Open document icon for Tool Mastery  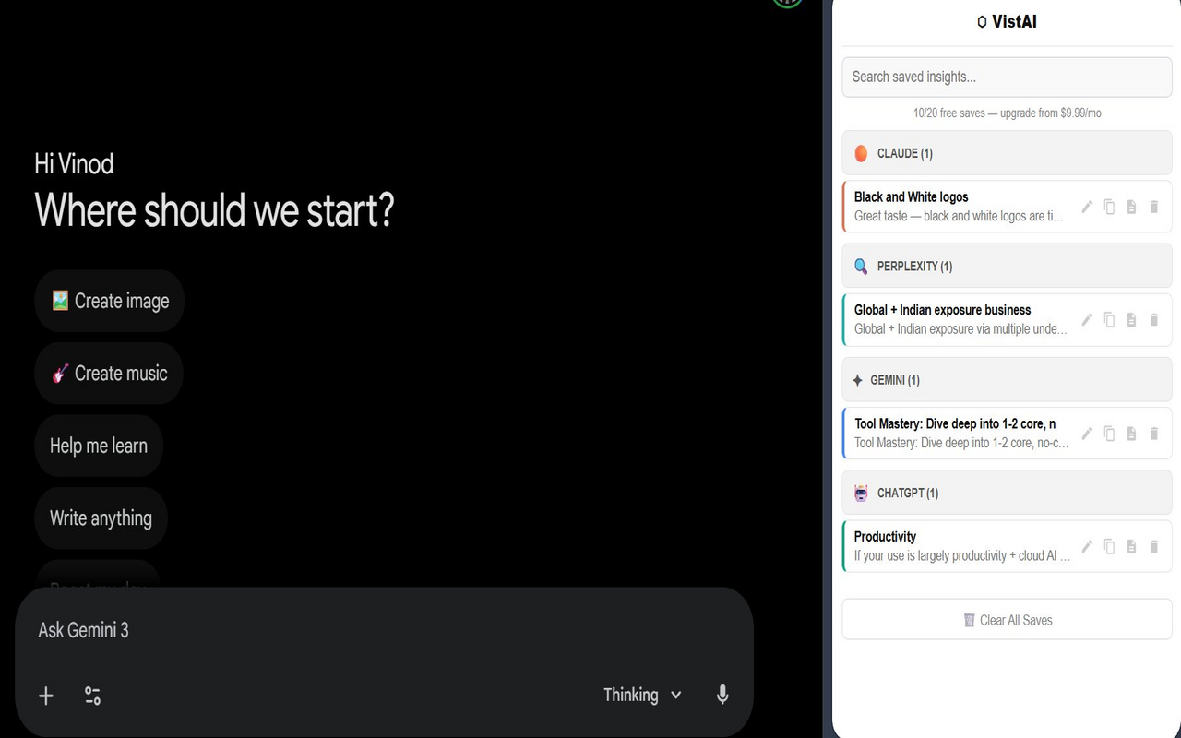[1131, 434]
